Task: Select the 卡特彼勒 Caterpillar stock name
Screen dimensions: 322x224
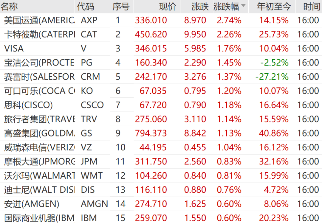Action: 39,34
